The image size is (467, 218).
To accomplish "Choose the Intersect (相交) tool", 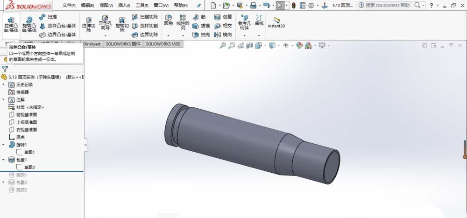I will (223, 26).
